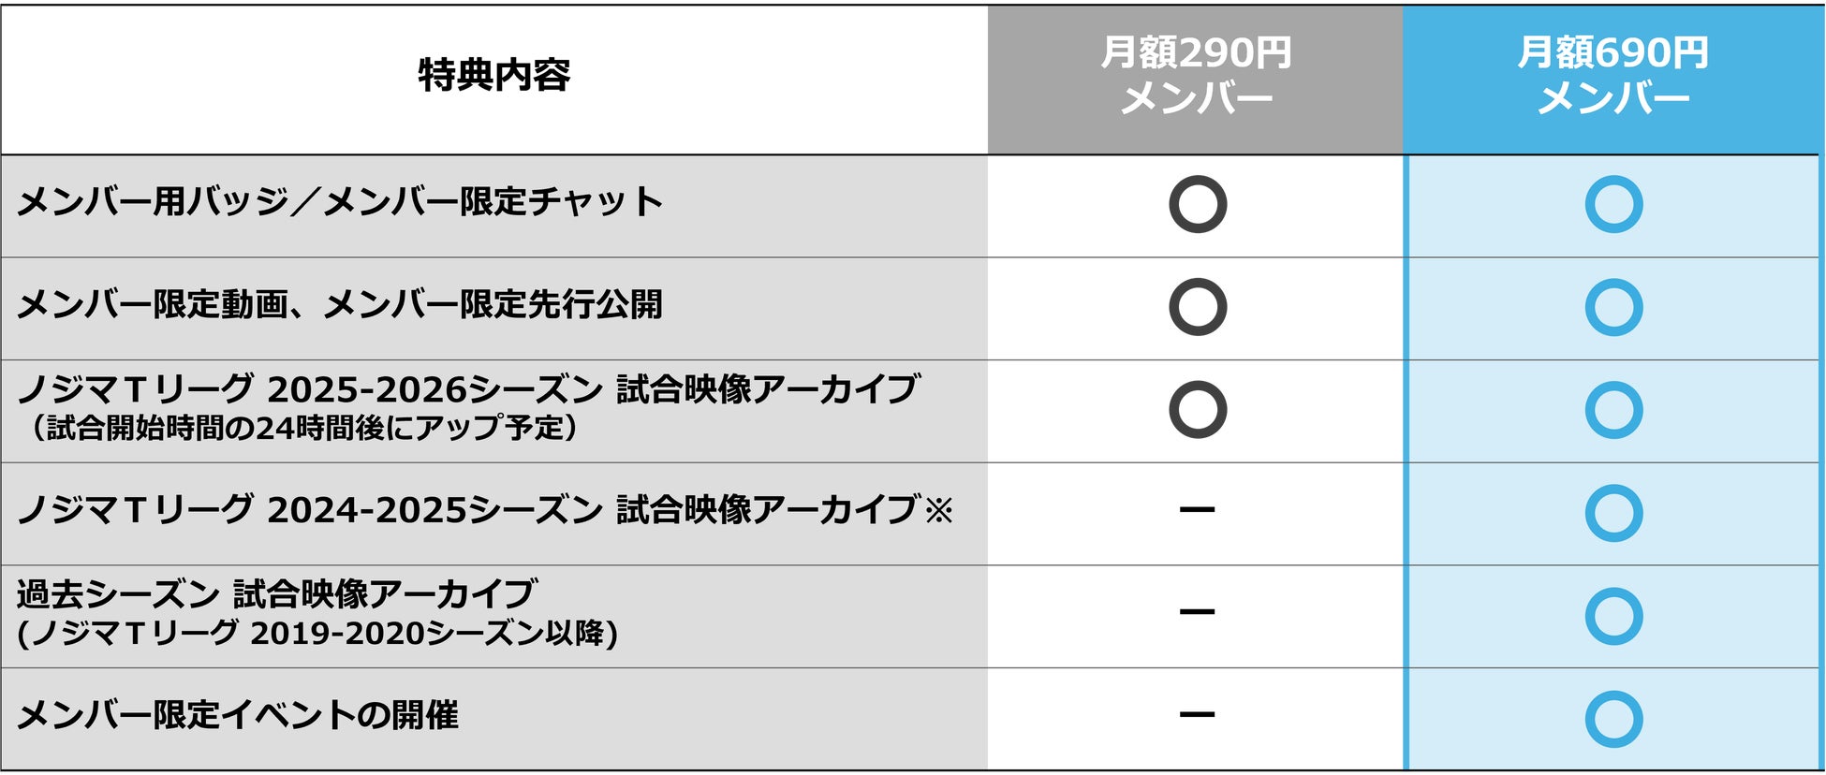1826x775 pixels.
Task: Click the 690円 circle for 2025-2026シーズン archive row
Action: tap(1613, 410)
